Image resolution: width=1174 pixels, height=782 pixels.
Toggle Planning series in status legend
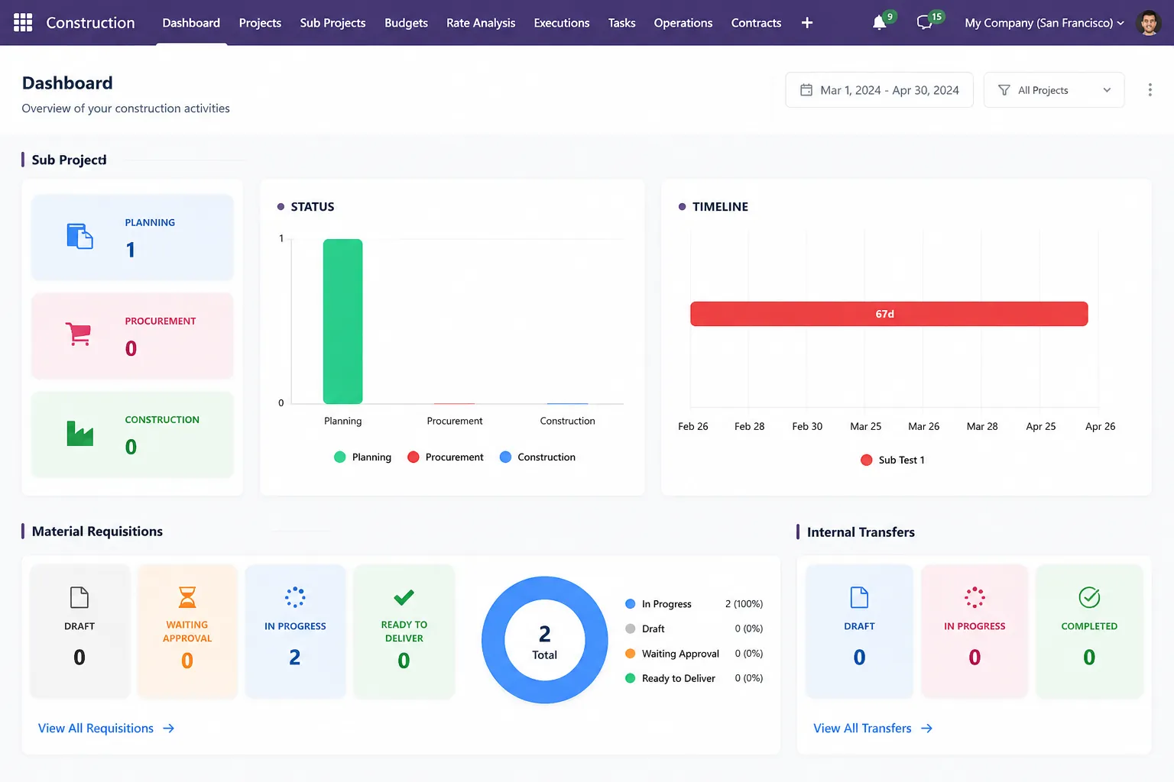(362, 457)
